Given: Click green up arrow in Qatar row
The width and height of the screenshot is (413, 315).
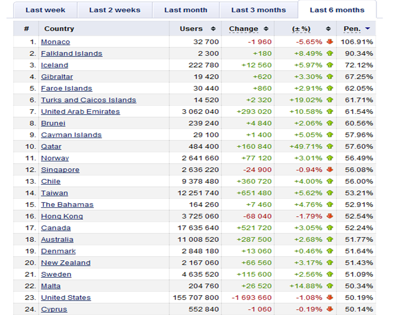Looking at the screenshot, I should tap(329, 146).
